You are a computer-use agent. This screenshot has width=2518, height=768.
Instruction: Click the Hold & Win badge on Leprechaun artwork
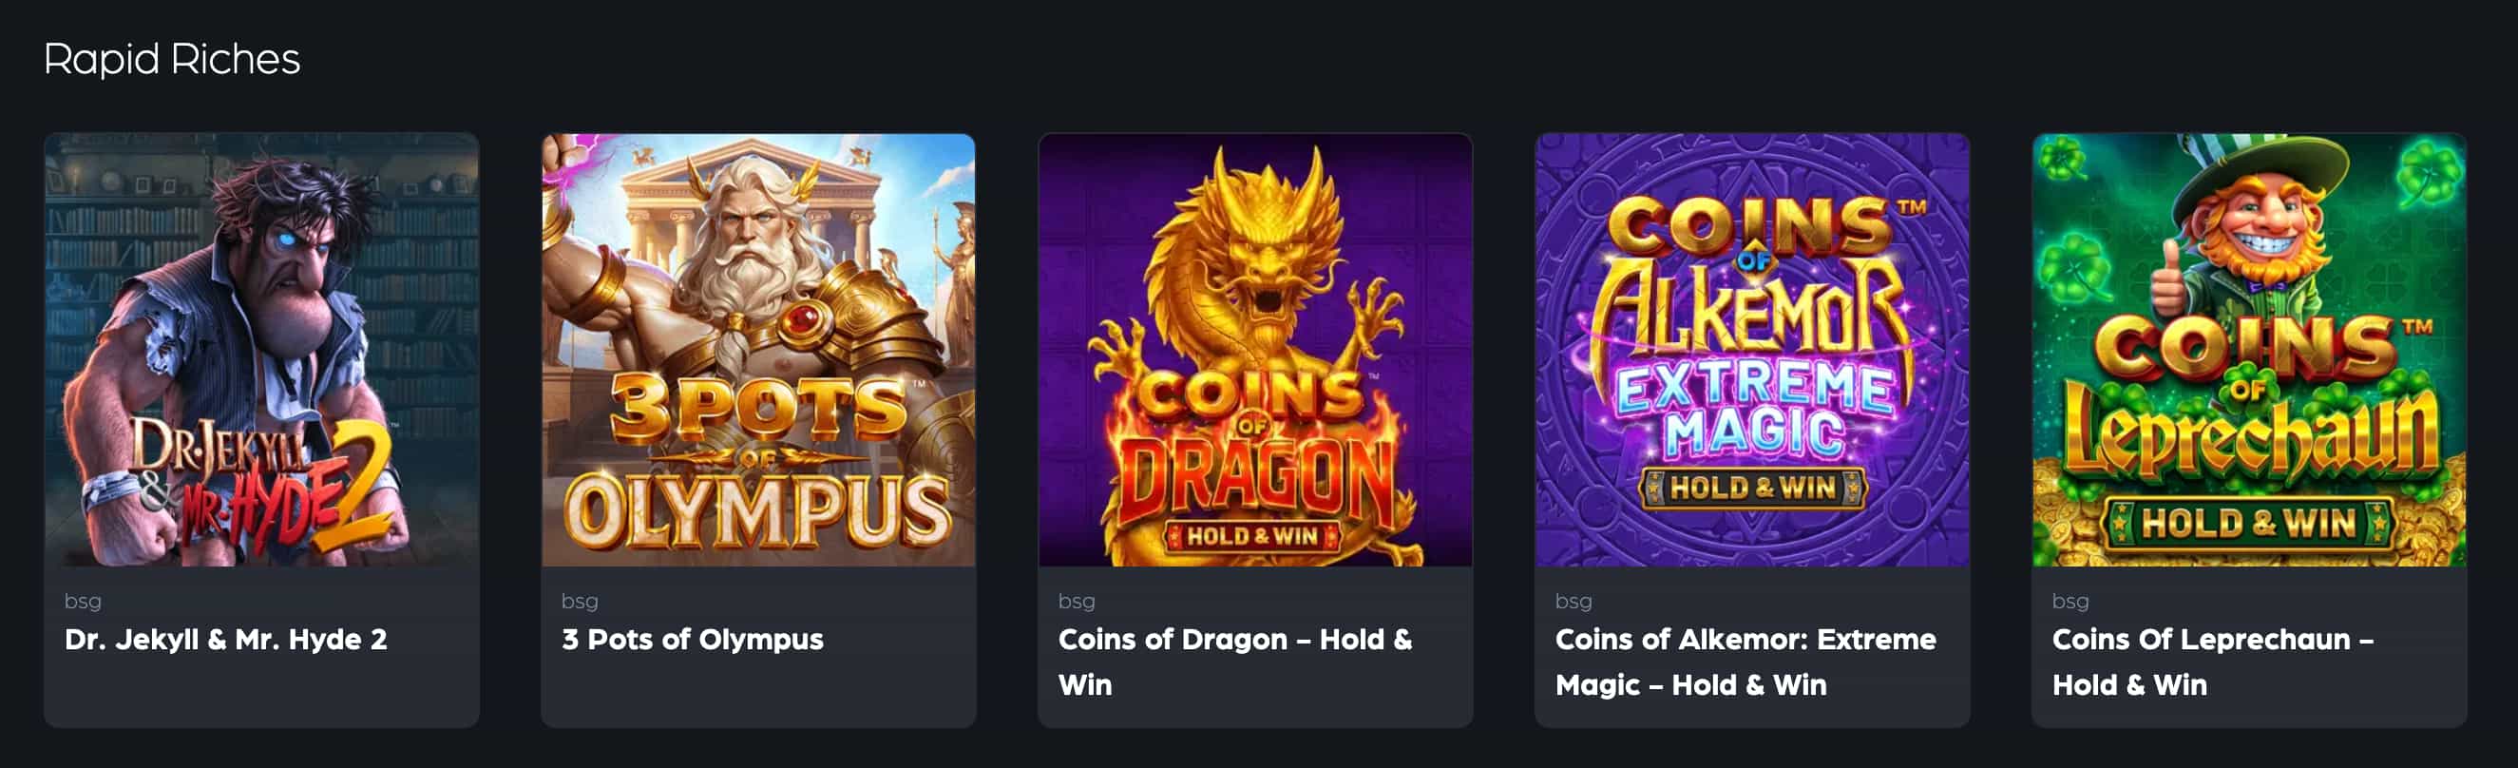point(2248,523)
